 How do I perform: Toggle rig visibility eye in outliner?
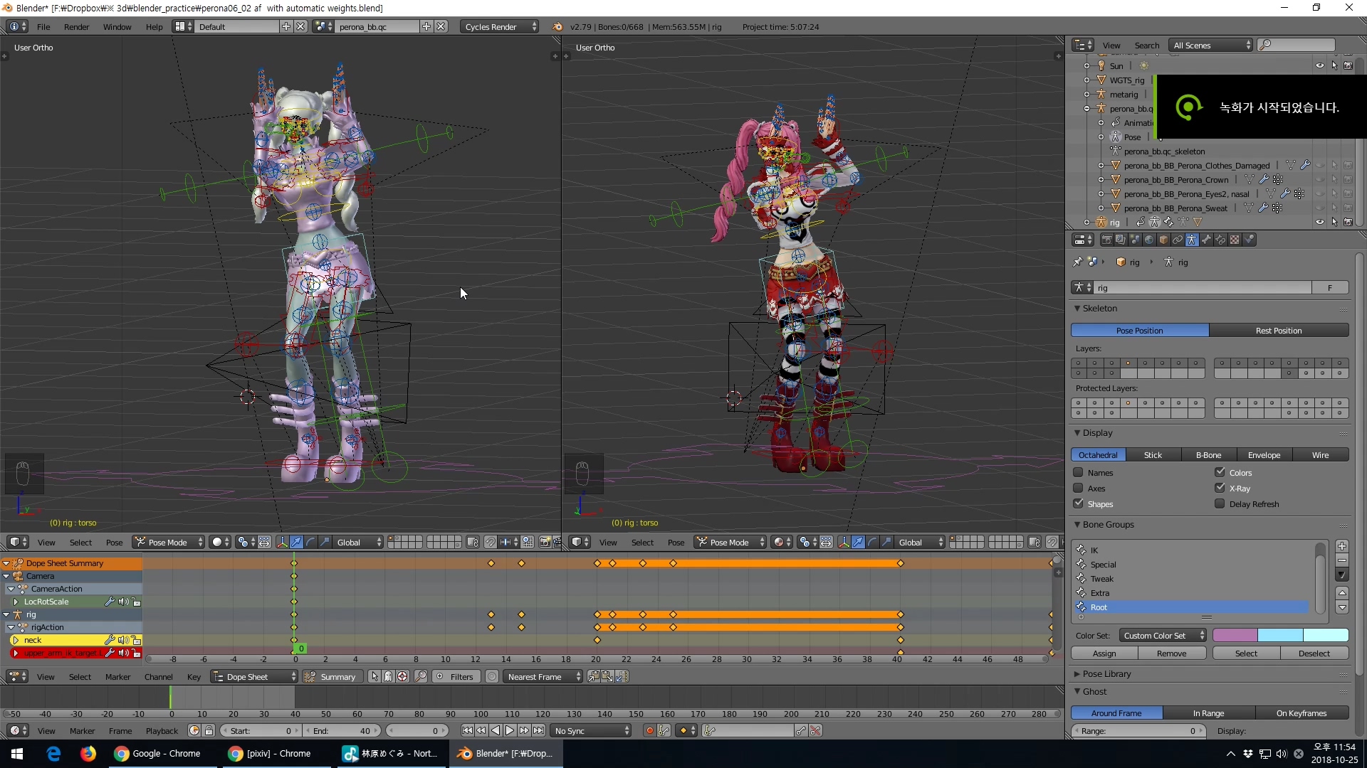click(1320, 222)
